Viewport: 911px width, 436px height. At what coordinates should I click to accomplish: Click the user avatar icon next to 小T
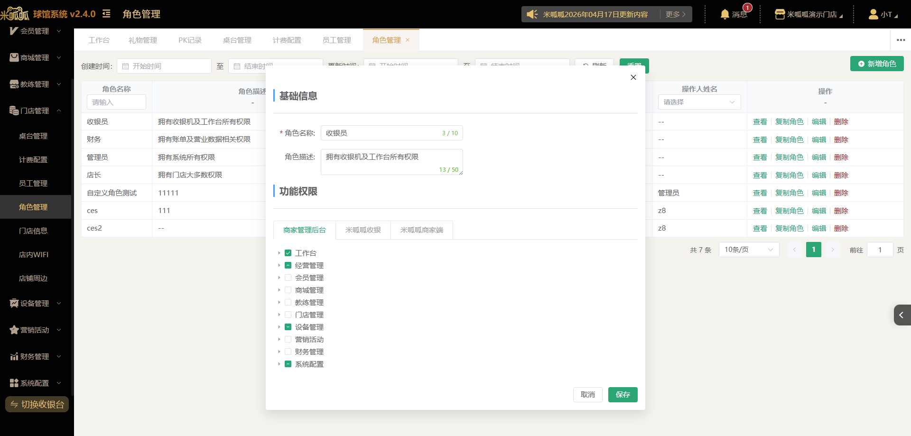pos(873,14)
